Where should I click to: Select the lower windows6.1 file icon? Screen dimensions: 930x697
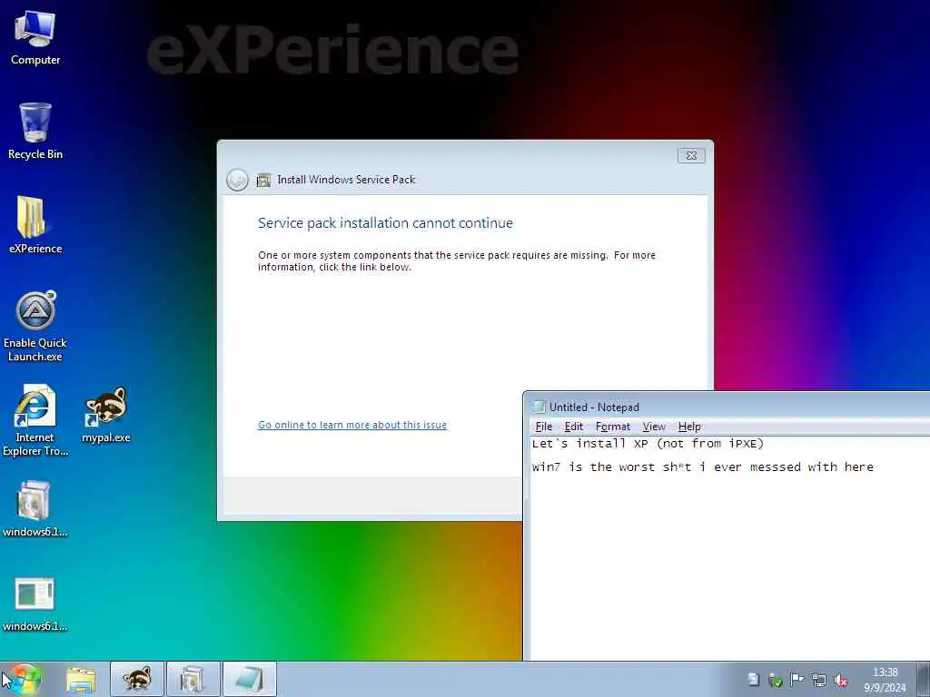click(x=35, y=604)
